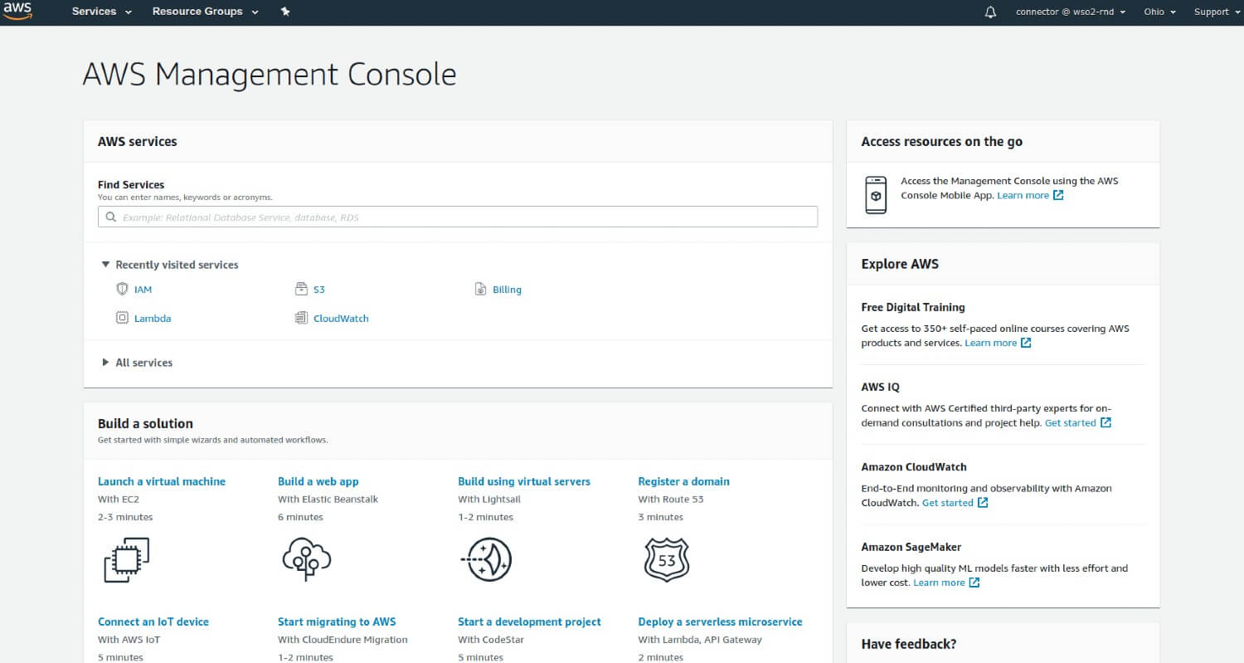The width and height of the screenshot is (1244, 663).
Task: Click the Lambda chip icon
Action: coord(122,318)
